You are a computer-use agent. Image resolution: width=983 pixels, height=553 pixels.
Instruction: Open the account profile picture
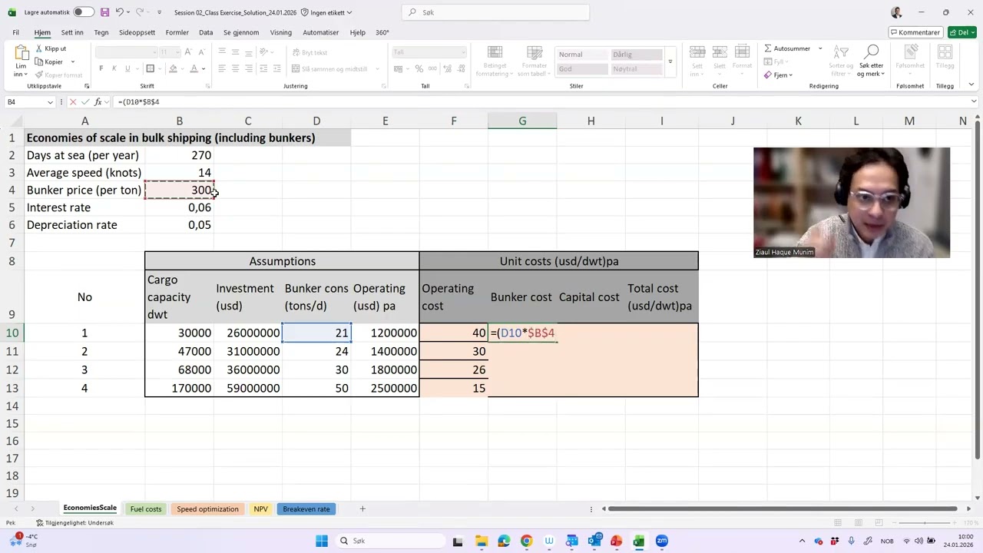click(x=896, y=12)
